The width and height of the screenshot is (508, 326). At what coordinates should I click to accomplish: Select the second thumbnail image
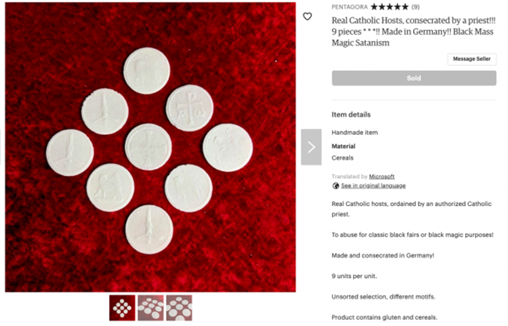coord(151,308)
